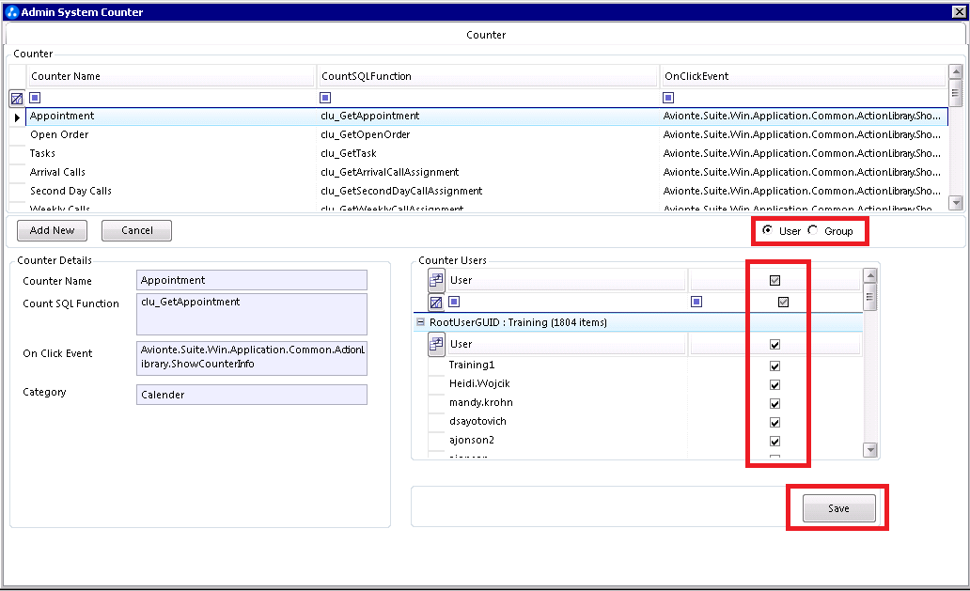The height and width of the screenshot is (591, 970).
Task: Uncheck the mandy.krohn user checkbox
Action: click(774, 402)
